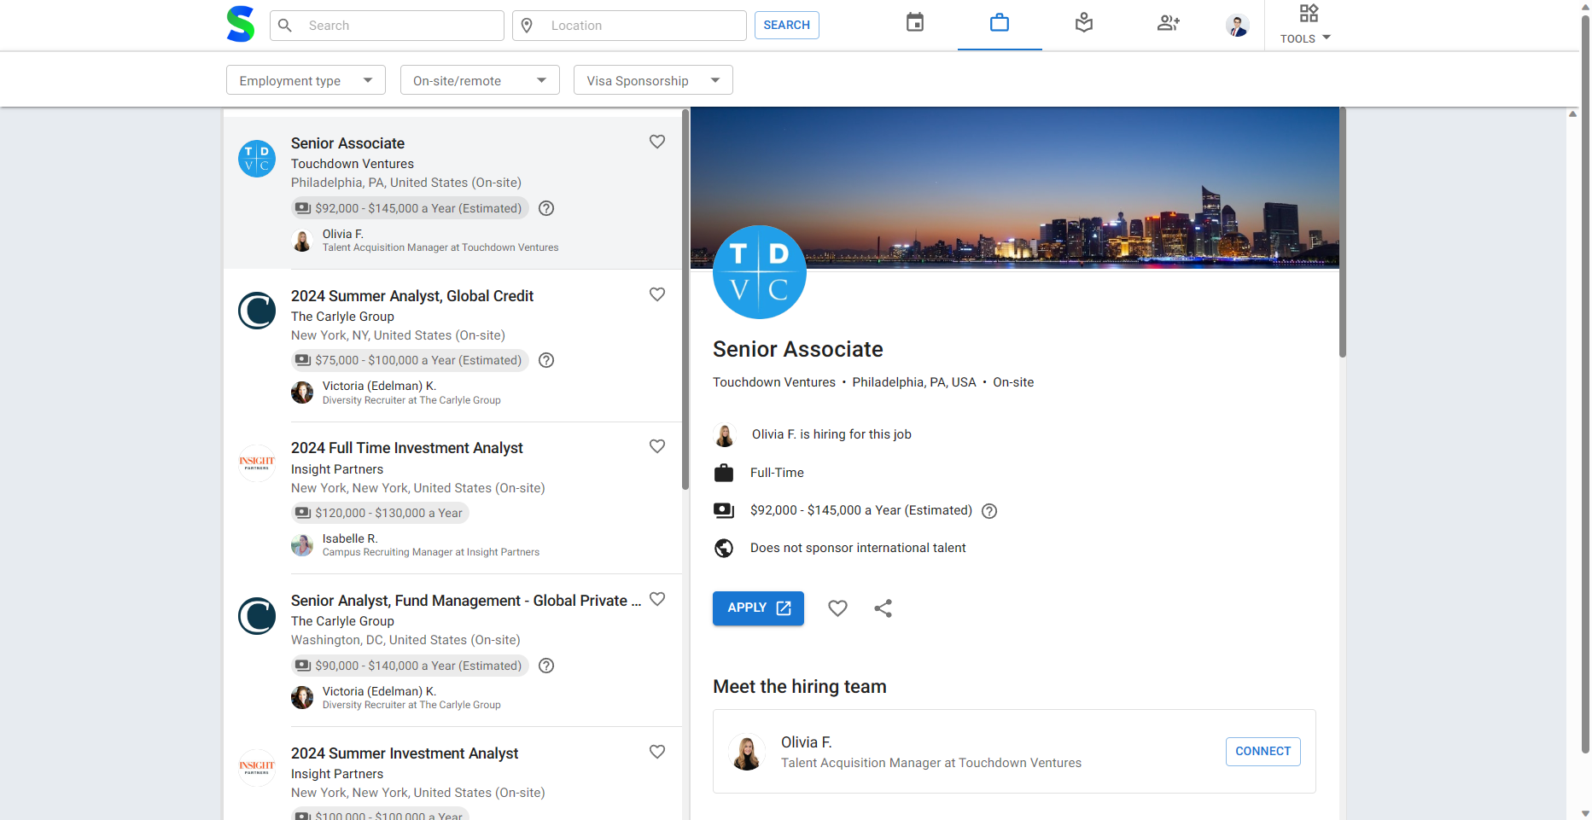1592x820 pixels.
Task: Expand the Employment type dropdown
Action: pos(306,80)
